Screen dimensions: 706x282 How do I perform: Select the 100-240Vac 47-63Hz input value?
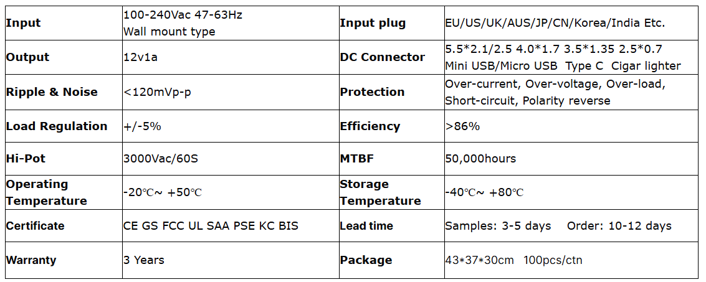tap(183, 15)
